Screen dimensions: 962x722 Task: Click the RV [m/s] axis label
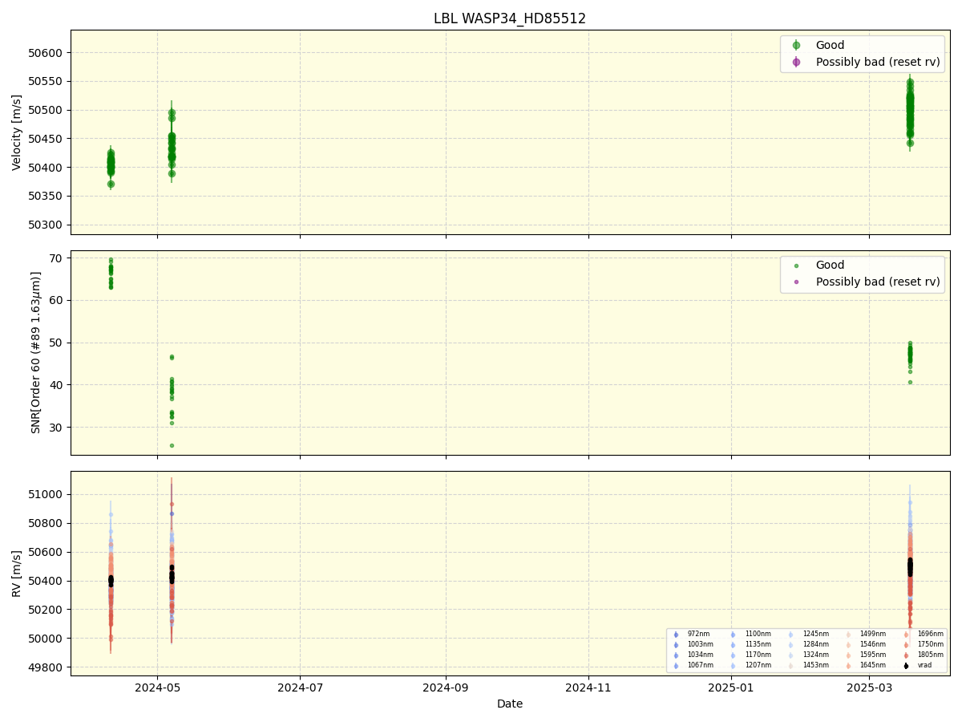point(17,573)
